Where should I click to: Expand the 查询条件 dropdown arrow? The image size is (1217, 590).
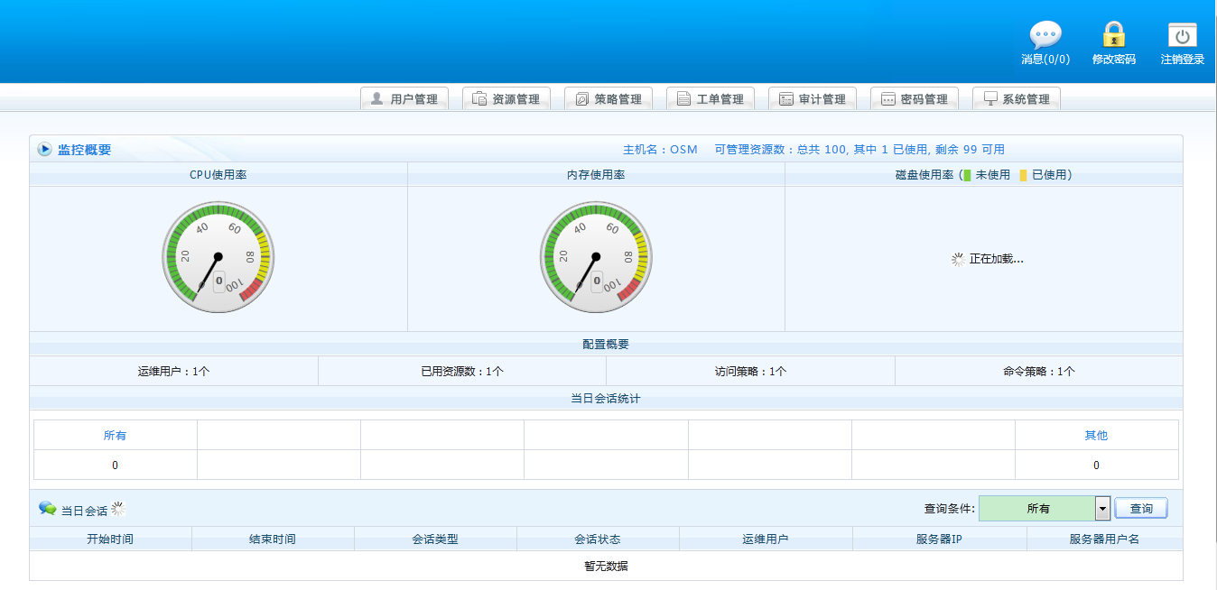tap(1102, 509)
